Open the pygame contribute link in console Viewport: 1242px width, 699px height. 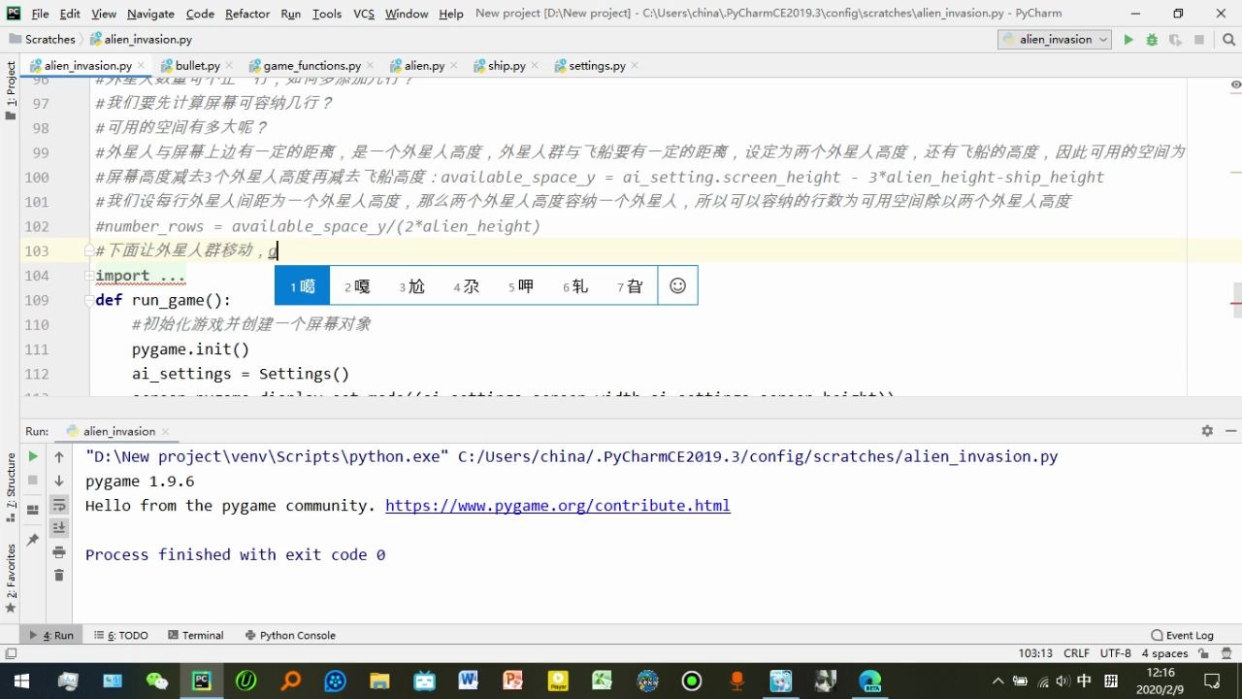557,505
